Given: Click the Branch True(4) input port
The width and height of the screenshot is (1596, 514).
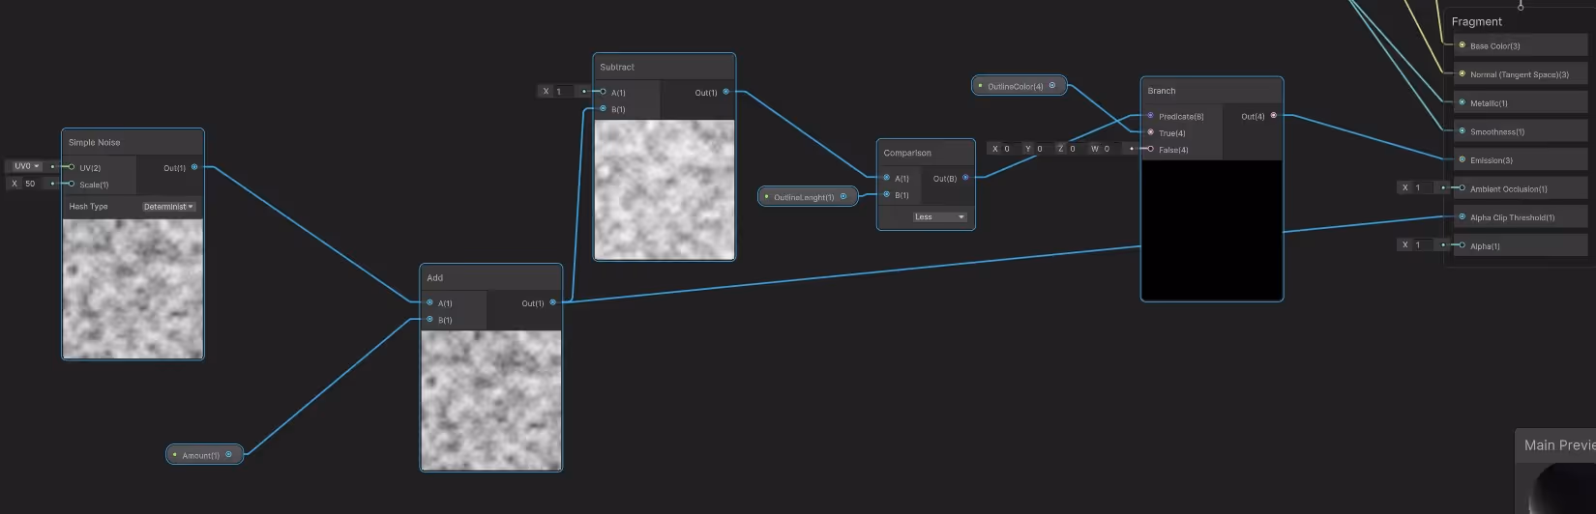Looking at the screenshot, I should pyautogui.click(x=1151, y=132).
